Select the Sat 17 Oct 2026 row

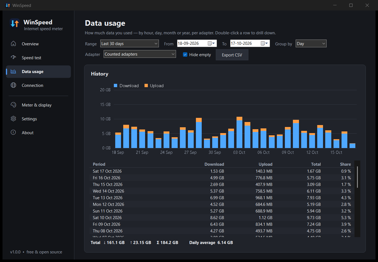222,171
